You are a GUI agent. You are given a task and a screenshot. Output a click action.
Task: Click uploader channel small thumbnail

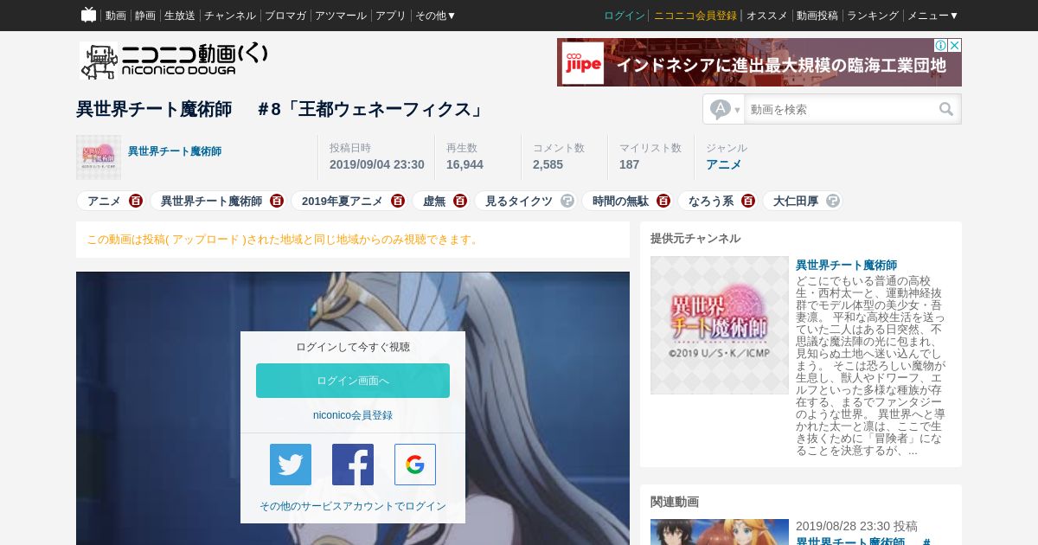(99, 157)
